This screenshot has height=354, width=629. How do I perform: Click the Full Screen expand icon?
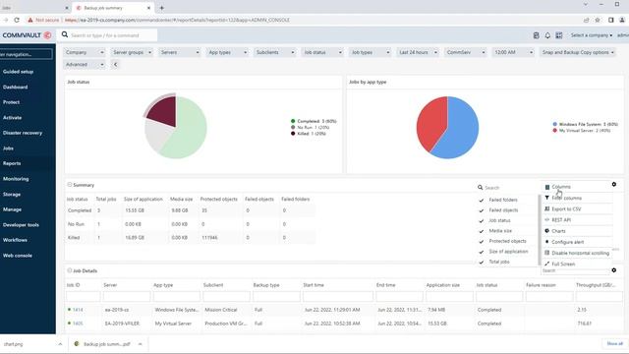(546, 264)
